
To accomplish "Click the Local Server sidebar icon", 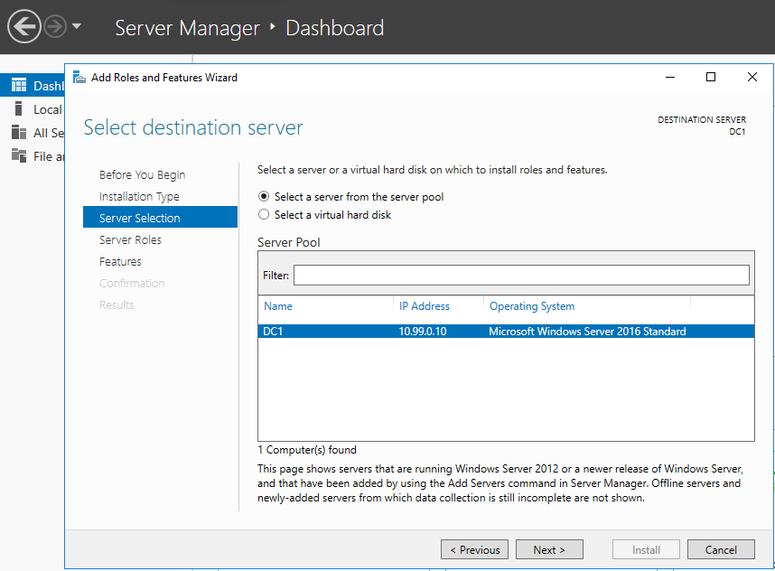I will [18, 109].
